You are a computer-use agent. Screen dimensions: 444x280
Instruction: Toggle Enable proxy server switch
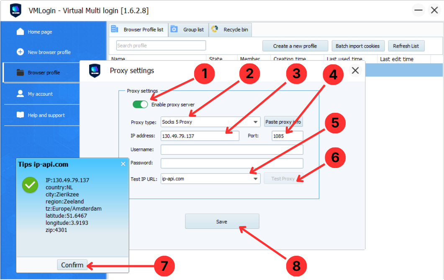coord(140,104)
